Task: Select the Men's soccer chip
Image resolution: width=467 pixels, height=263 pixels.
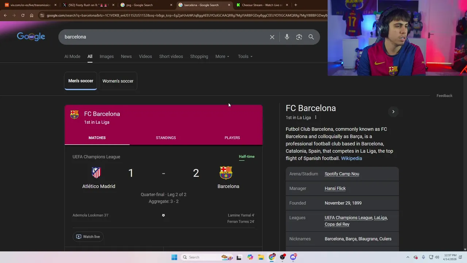Action: [x=81, y=81]
